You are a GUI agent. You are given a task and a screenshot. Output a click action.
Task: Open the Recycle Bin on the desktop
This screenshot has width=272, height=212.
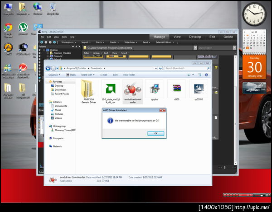pyautogui.click(x=53, y=9)
